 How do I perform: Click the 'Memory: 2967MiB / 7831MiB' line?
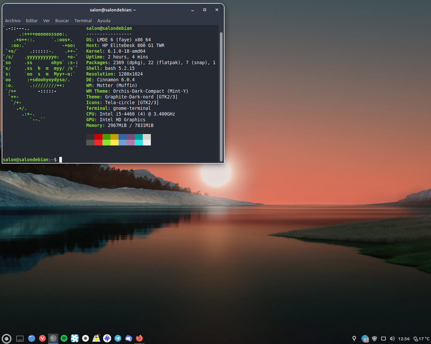(x=120, y=125)
